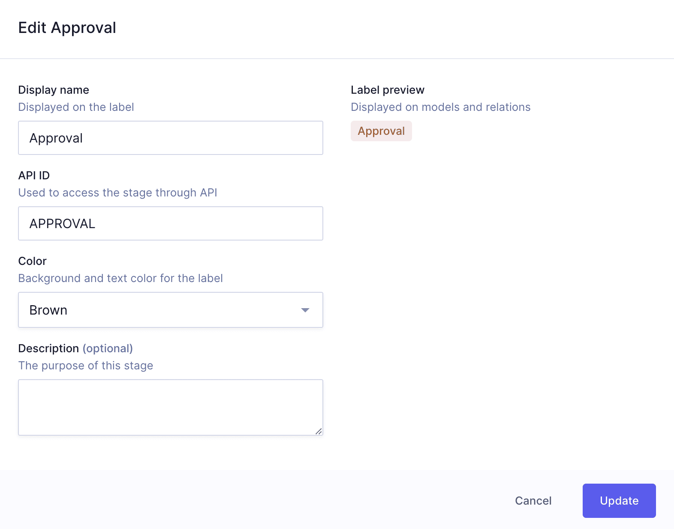674x529 pixels.
Task: Click the Update button
Action: tap(619, 501)
